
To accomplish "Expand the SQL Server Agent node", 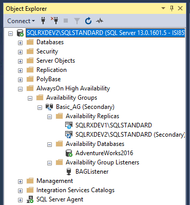I will [20, 200].
